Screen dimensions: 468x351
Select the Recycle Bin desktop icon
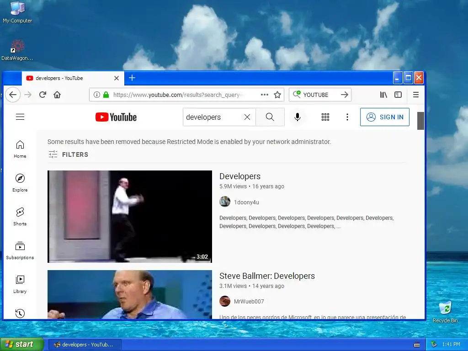(x=445, y=312)
